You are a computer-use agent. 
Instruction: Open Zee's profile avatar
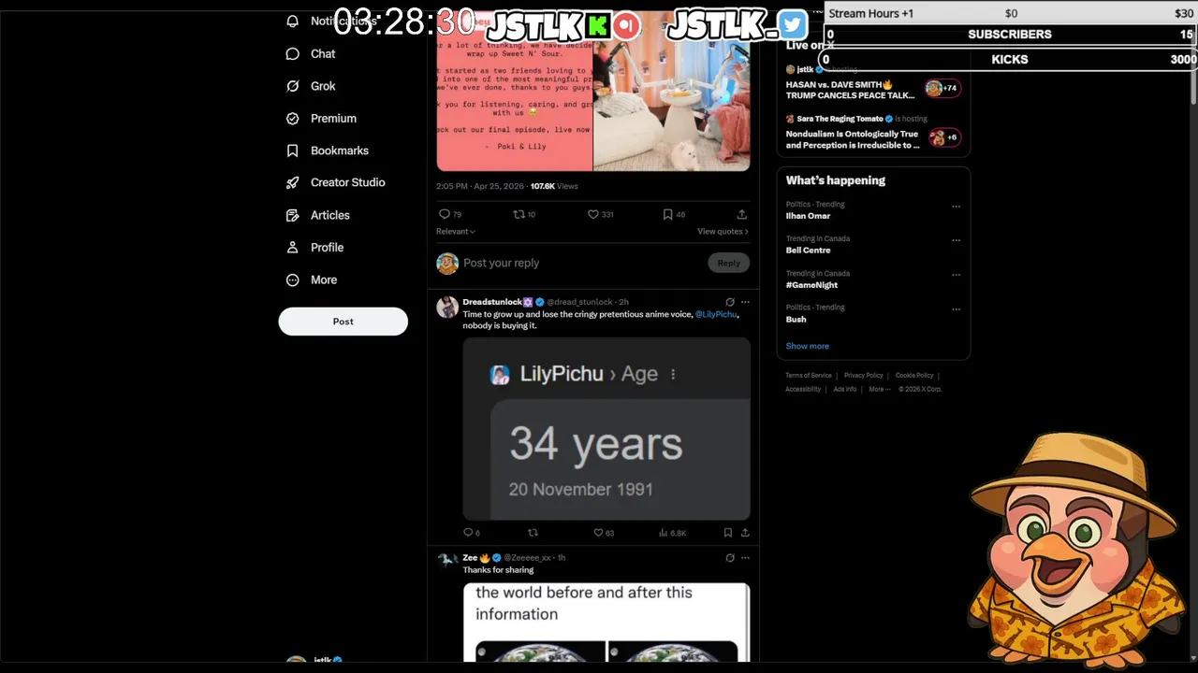[447, 561]
